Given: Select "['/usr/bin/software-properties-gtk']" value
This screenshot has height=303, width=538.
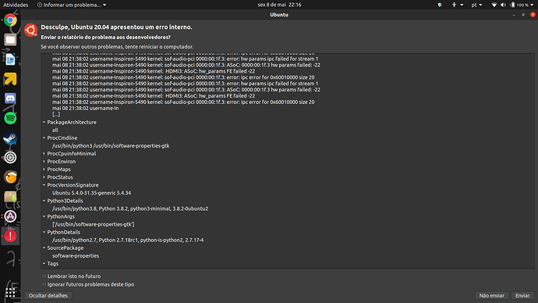Looking at the screenshot, I should 94,224.
